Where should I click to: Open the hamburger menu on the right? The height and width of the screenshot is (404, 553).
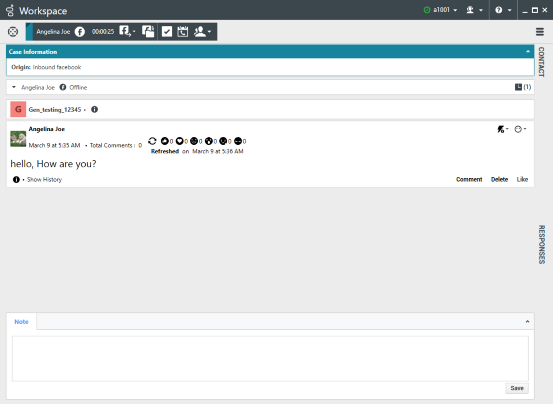coord(540,32)
